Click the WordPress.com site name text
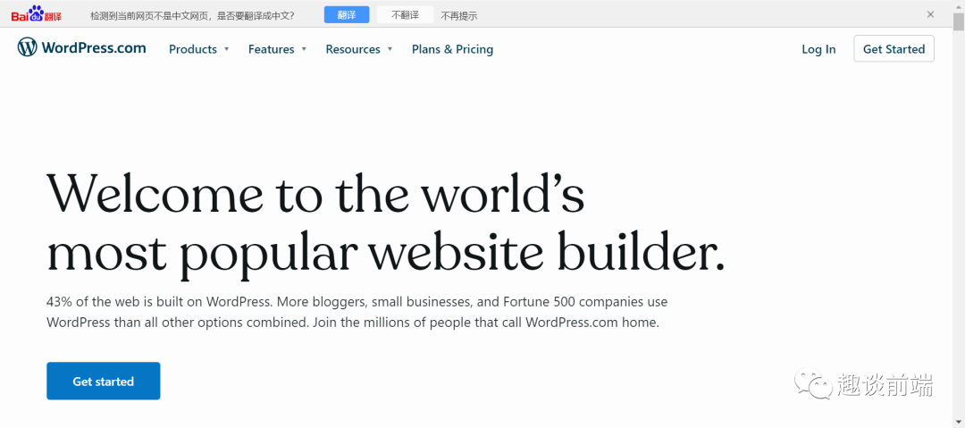The height and width of the screenshot is (428, 965). [x=94, y=47]
